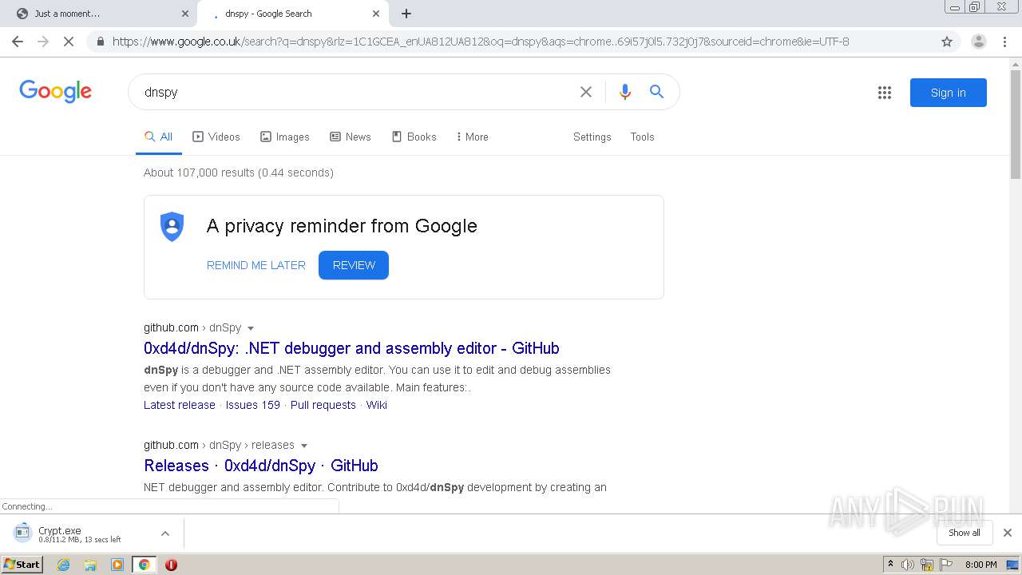1022x575 pixels.
Task: Open Internet Explorer from taskbar
Action: (x=64, y=565)
